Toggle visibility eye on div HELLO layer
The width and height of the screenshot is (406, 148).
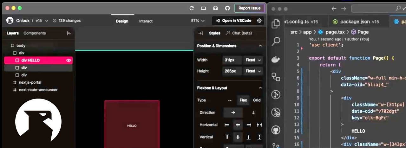(x=69, y=60)
